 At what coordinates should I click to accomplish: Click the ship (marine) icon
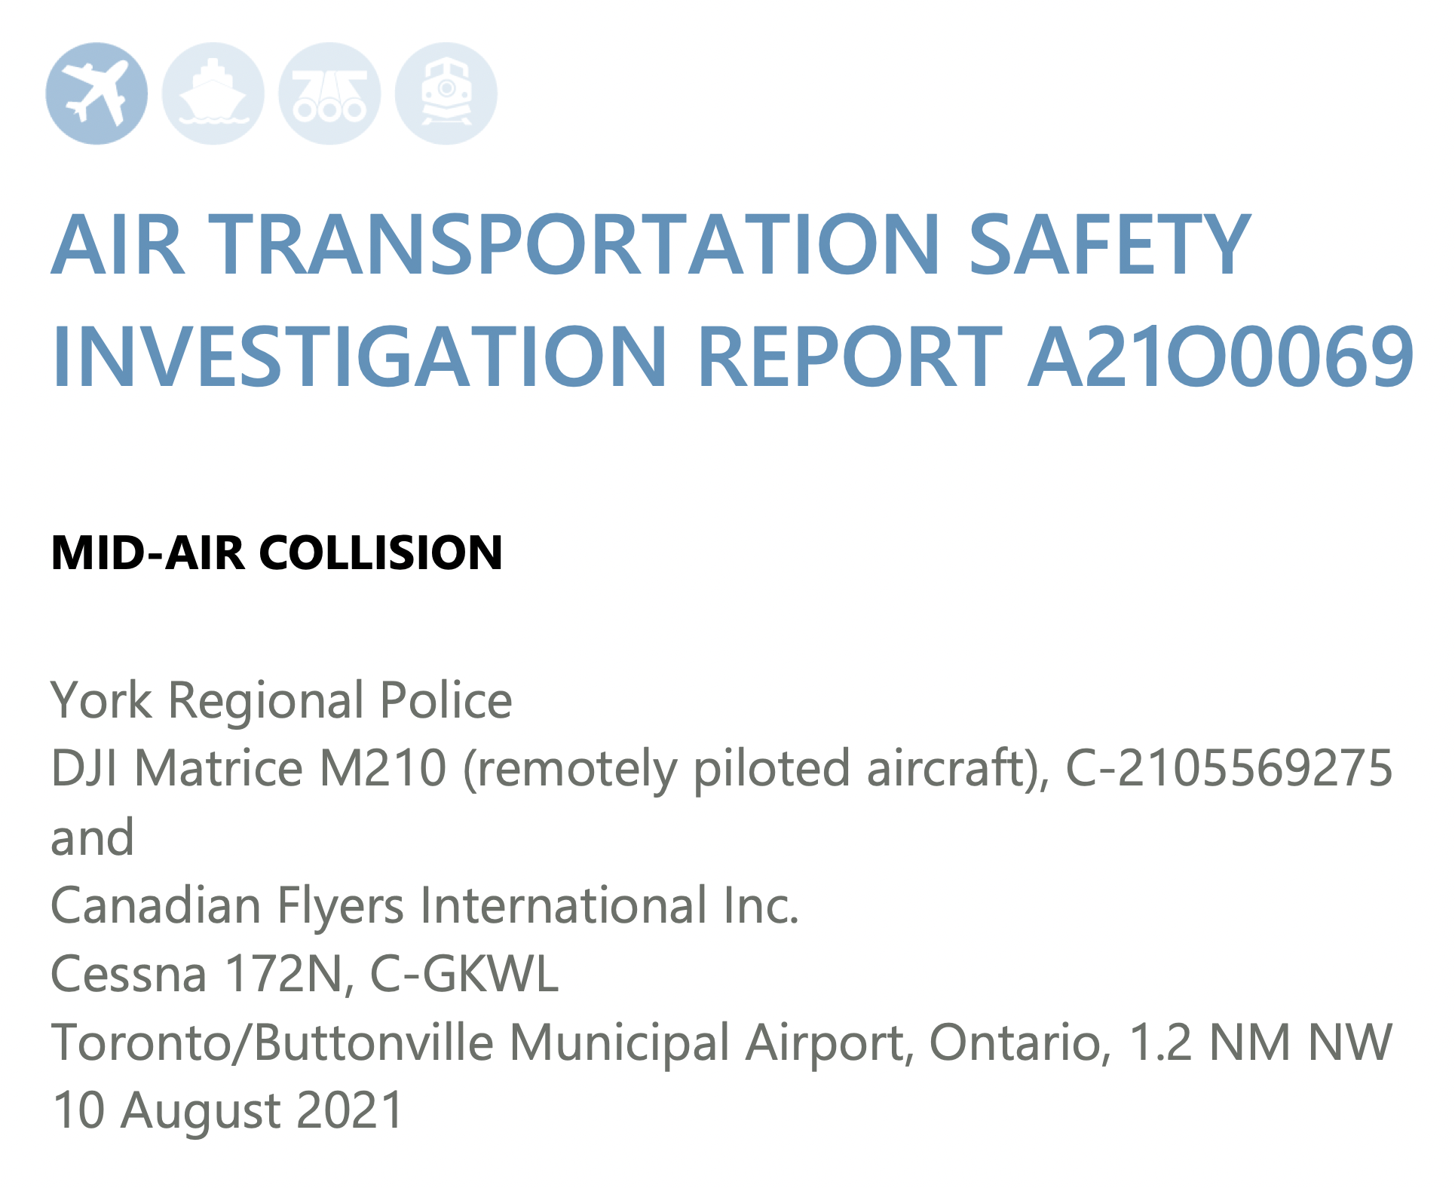[x=213, y=93]
